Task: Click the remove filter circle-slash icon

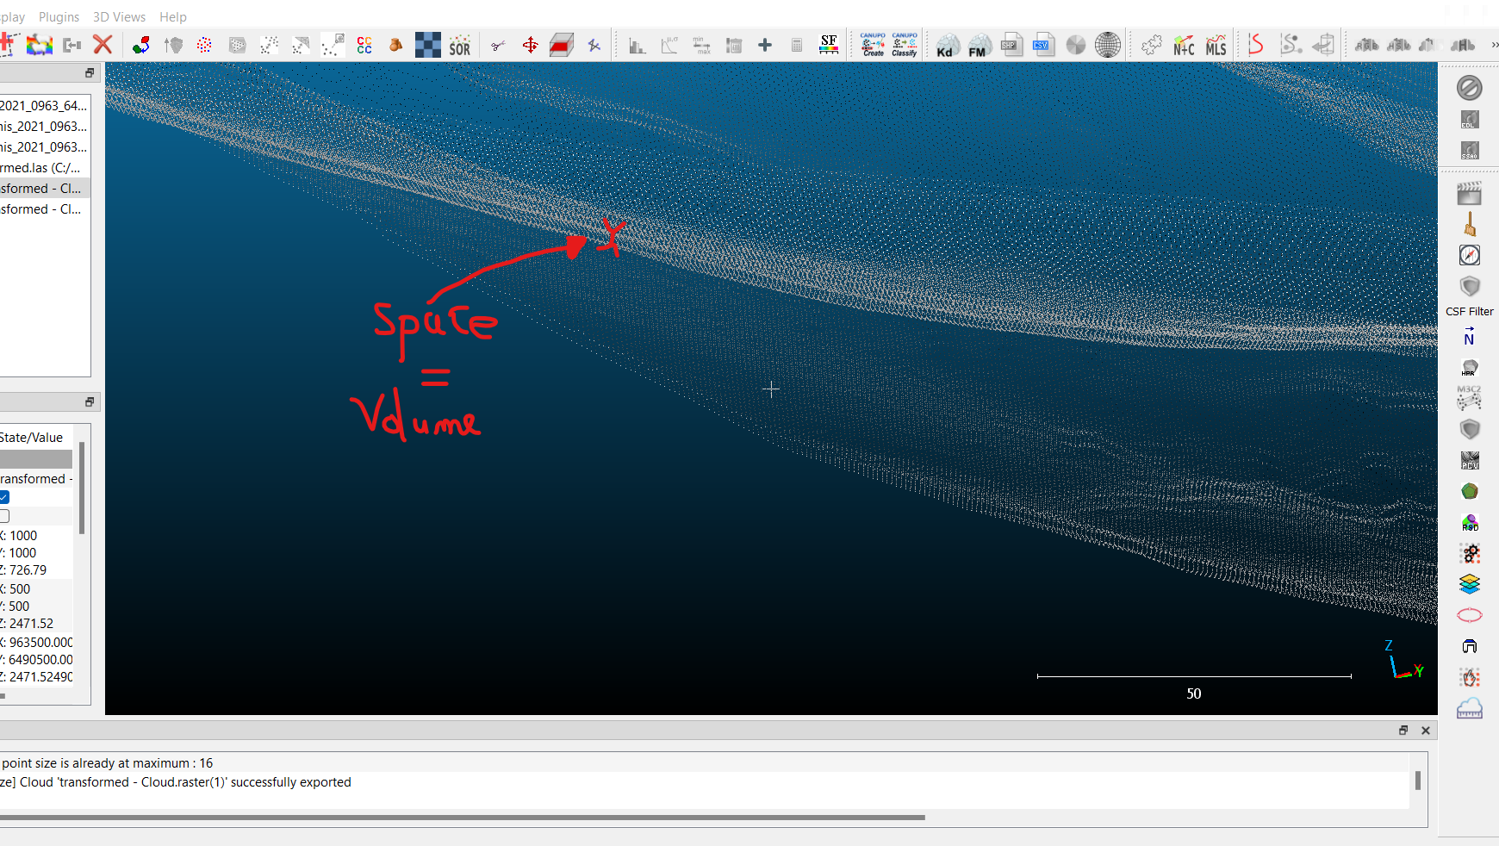Action: click(1470, 88)
